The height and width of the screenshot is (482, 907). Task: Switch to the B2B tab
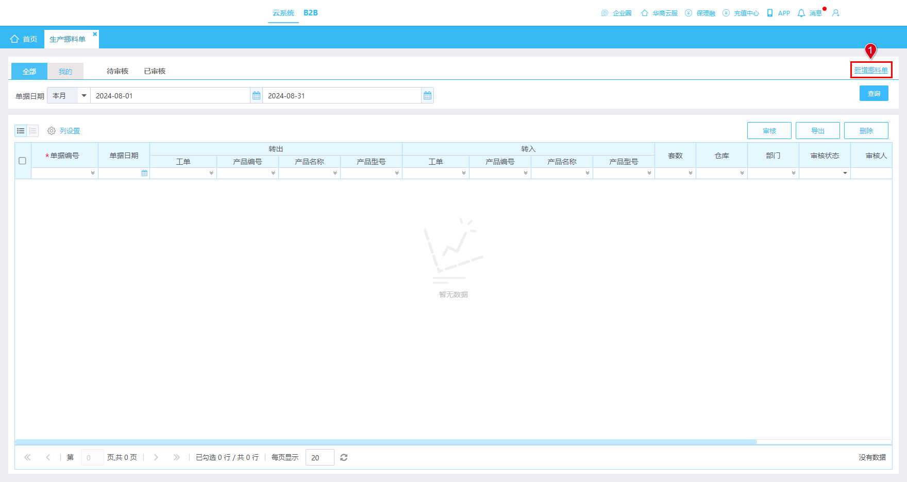click(x=311, y=13)
